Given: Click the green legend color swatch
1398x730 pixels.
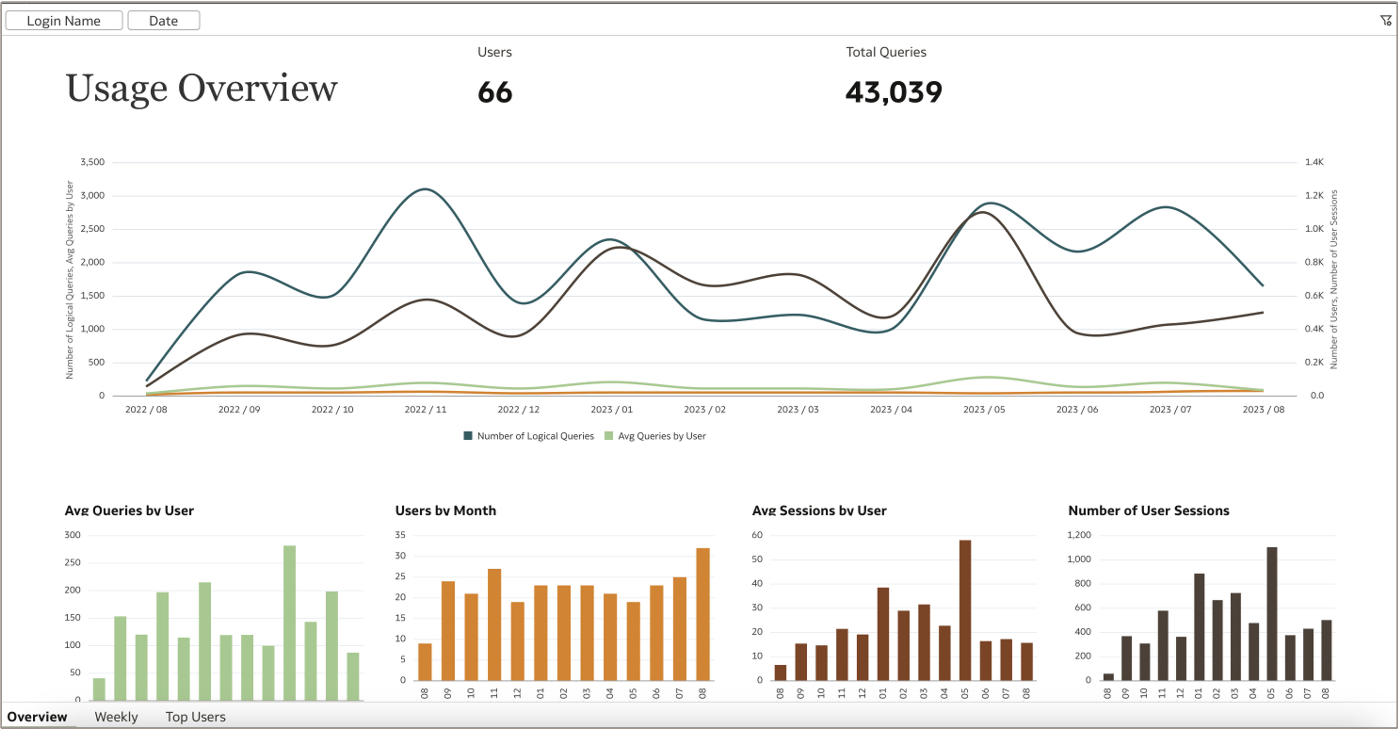Looking at the screenshot, I should pos(609,435).
